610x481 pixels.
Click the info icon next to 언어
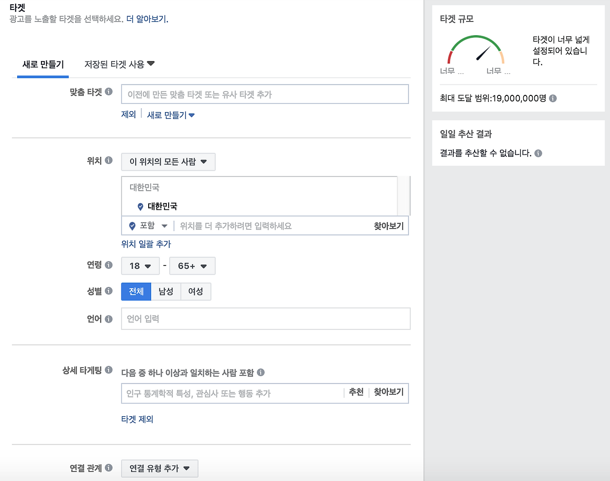click(110, 318)
